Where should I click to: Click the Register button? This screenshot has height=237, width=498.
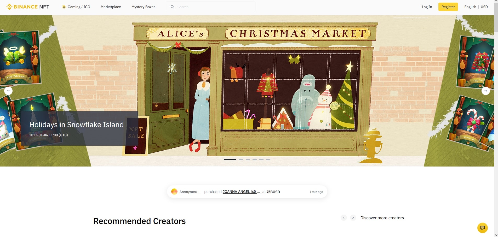pos(448,7)
